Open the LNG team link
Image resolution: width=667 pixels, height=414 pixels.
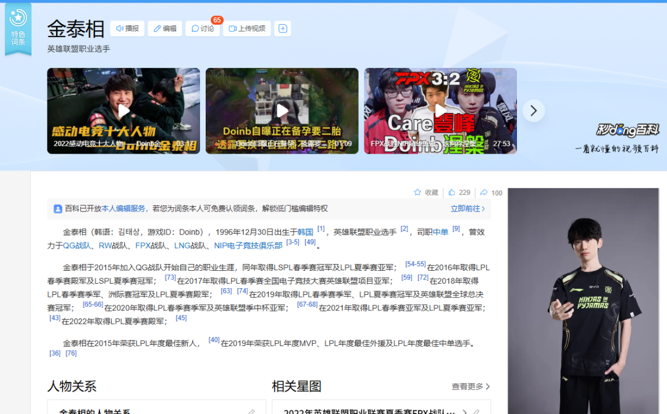(182, 246)
